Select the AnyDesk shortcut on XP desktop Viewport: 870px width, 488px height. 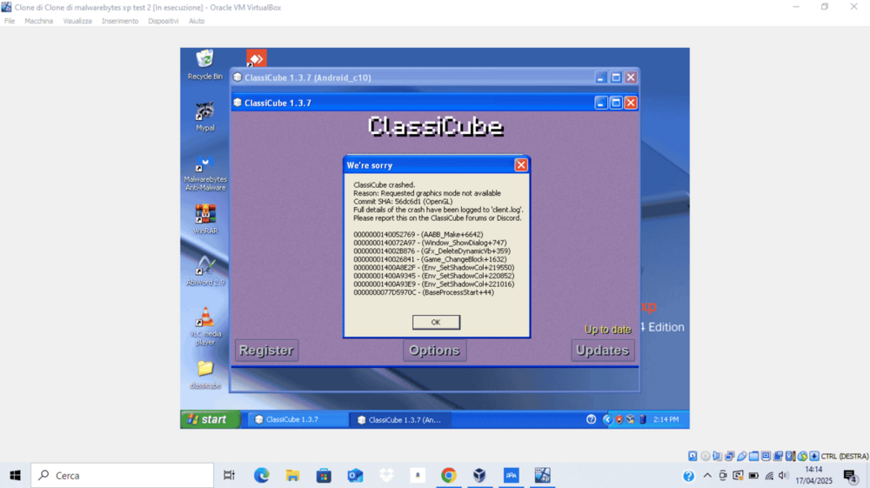[x=257, y=57]
